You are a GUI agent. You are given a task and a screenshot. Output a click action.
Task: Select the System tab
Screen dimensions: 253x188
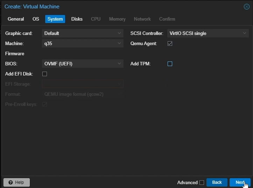point(55,19)
